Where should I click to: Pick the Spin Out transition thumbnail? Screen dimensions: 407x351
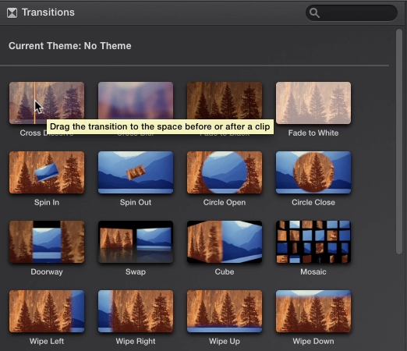tap(136, 172)
